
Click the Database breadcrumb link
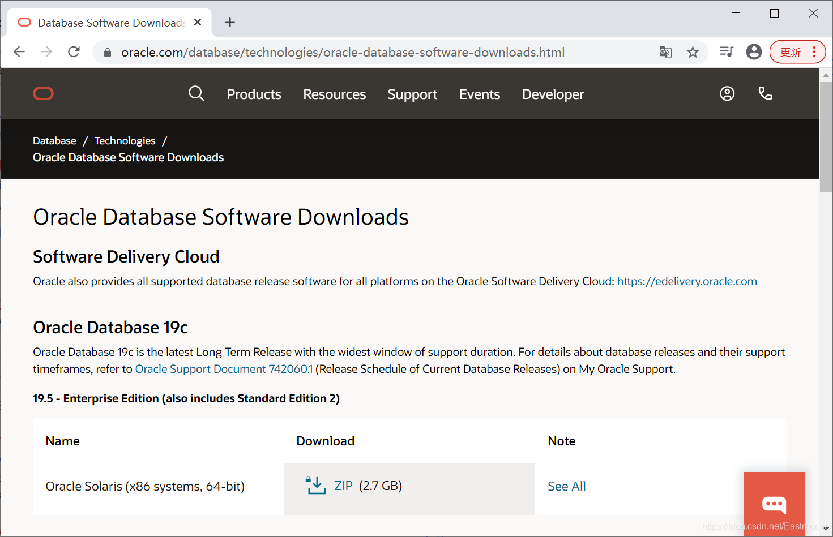coord(54,141)
